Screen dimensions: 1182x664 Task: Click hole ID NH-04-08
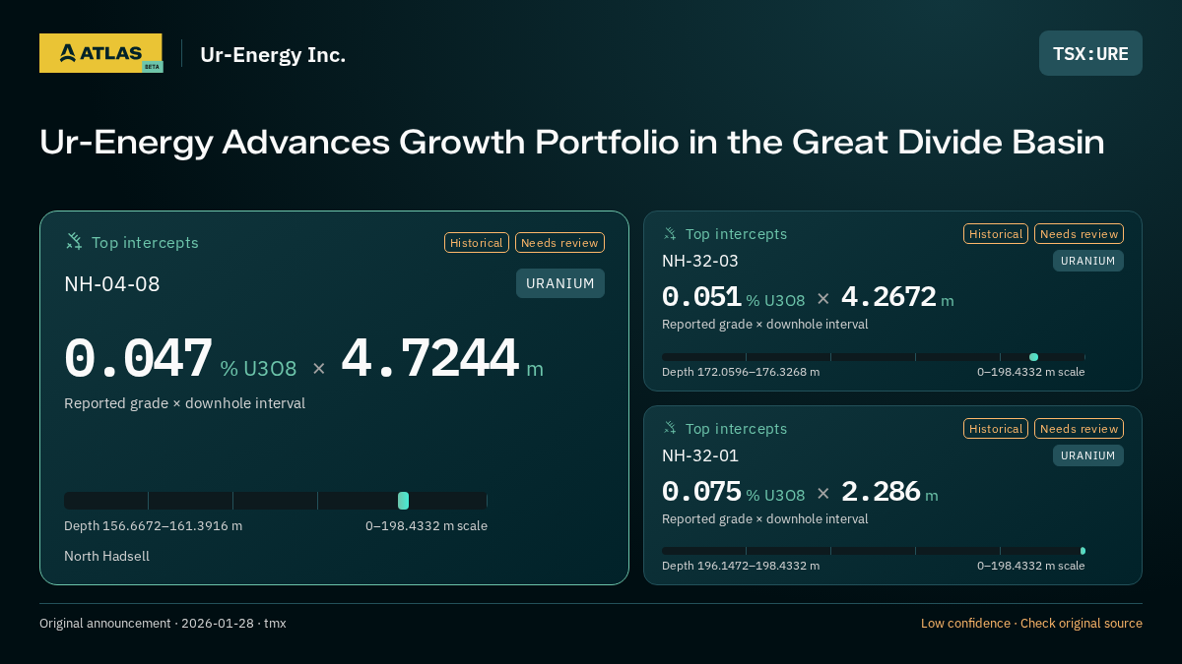click(x=112, y=284)
